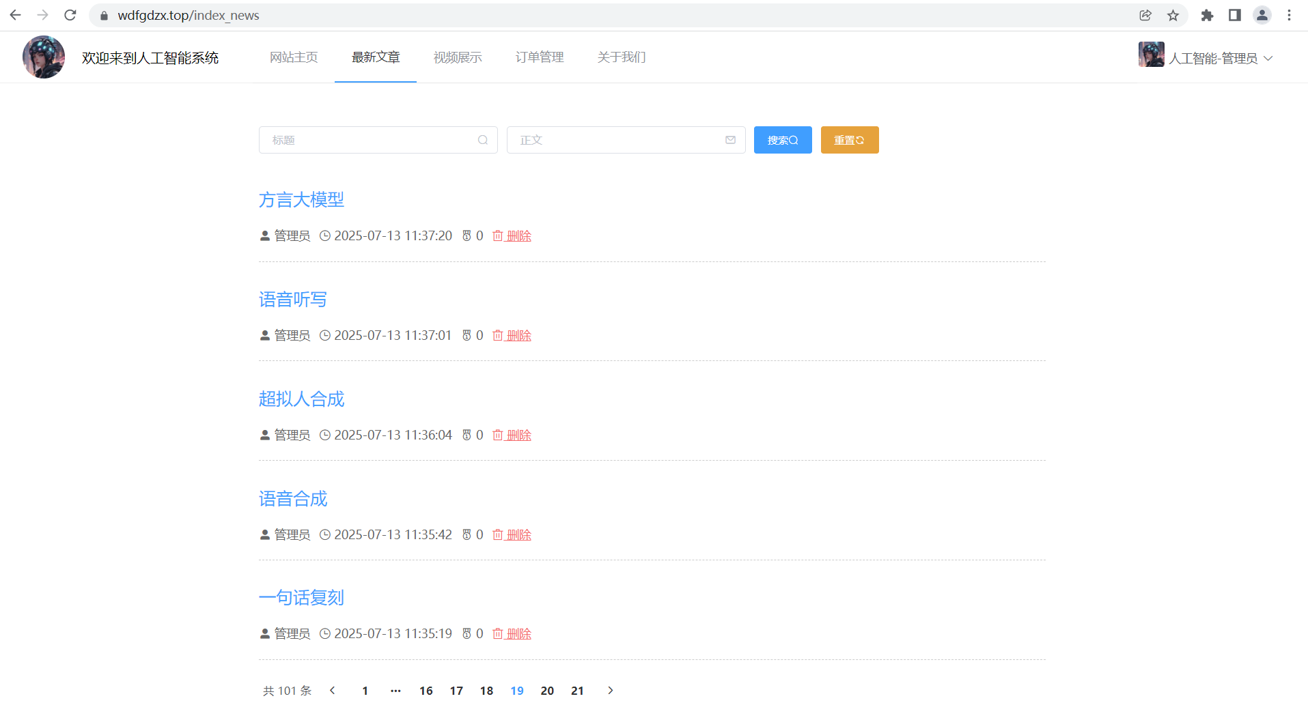Open browser profile avatar icon
The image size is (1308, 718).
point(1262,15)
